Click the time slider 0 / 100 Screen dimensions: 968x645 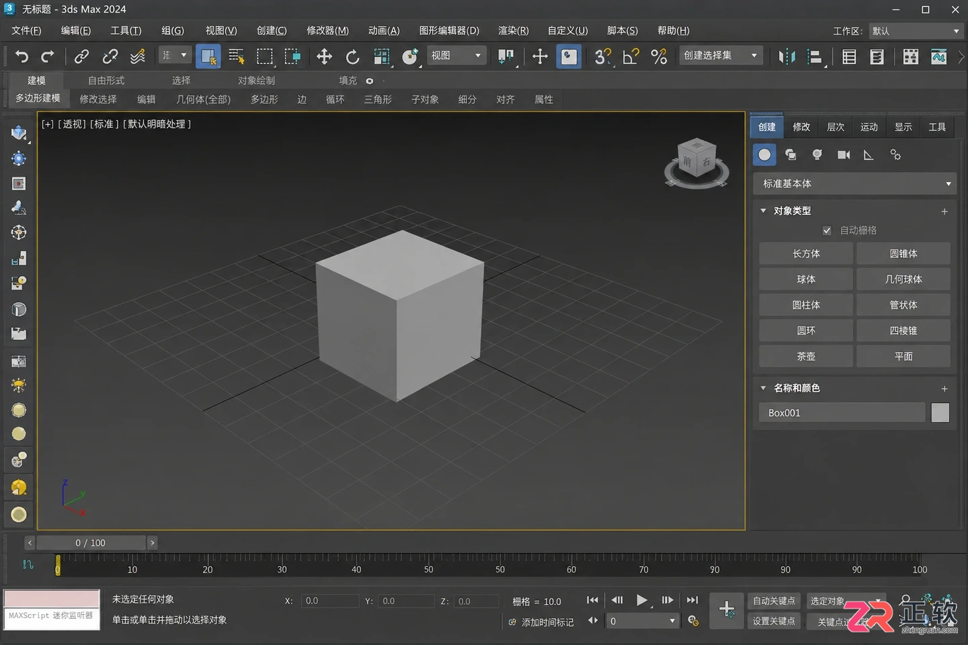(91, 543)
